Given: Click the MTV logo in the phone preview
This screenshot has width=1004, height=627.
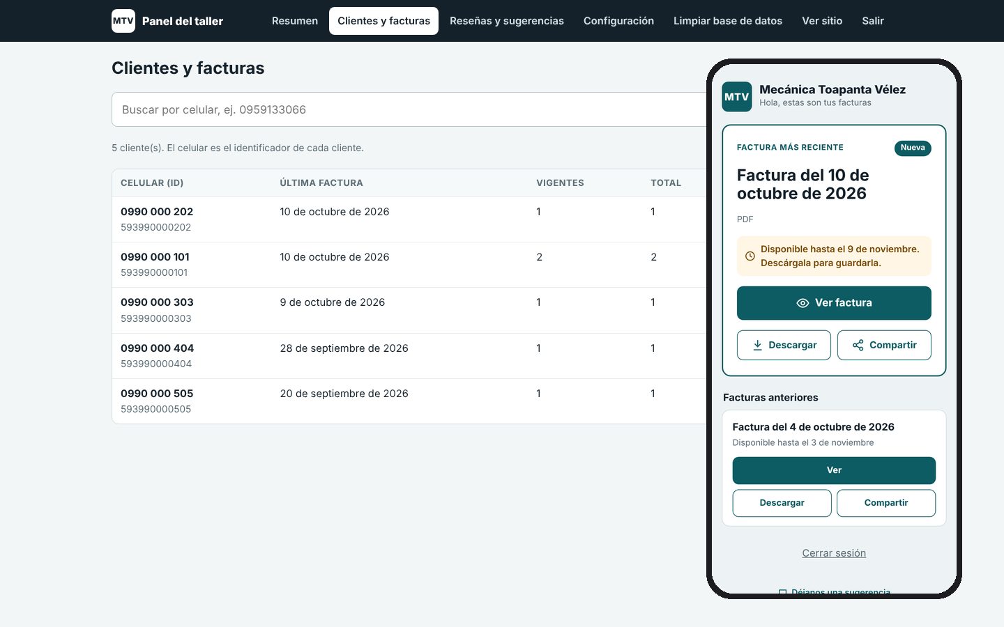Looking at the screenshot, I should 736,97.
